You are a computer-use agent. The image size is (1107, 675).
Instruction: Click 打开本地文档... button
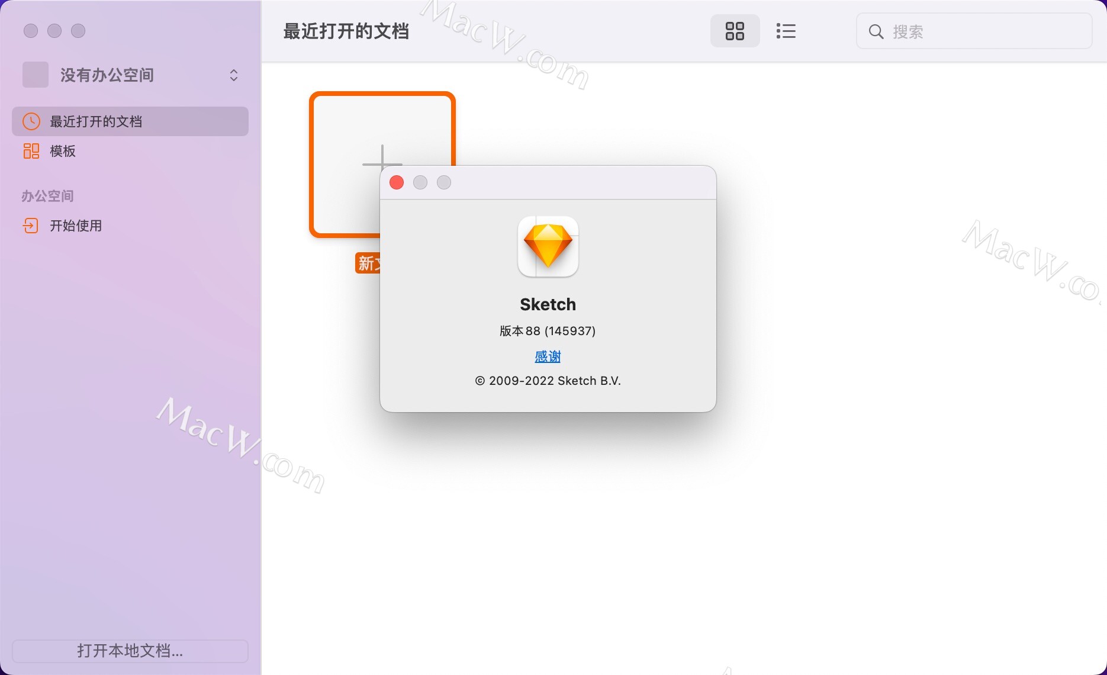(x=130, y=651)
